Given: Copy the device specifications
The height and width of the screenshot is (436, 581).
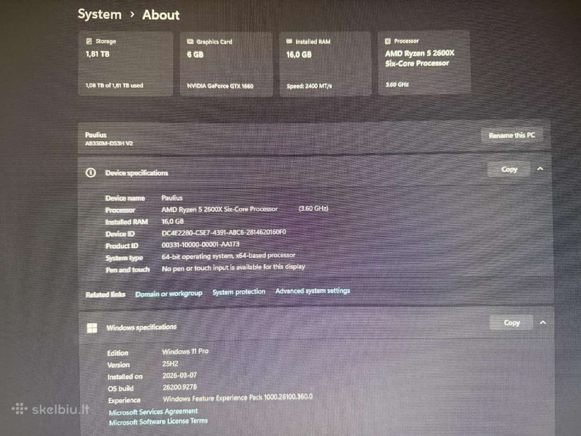Looking at the screenshot, I should [509, 169].
